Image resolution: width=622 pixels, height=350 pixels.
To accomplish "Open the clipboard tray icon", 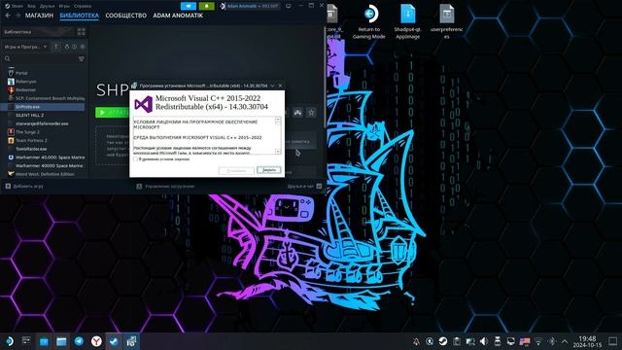I will click(x=457, y=341).
